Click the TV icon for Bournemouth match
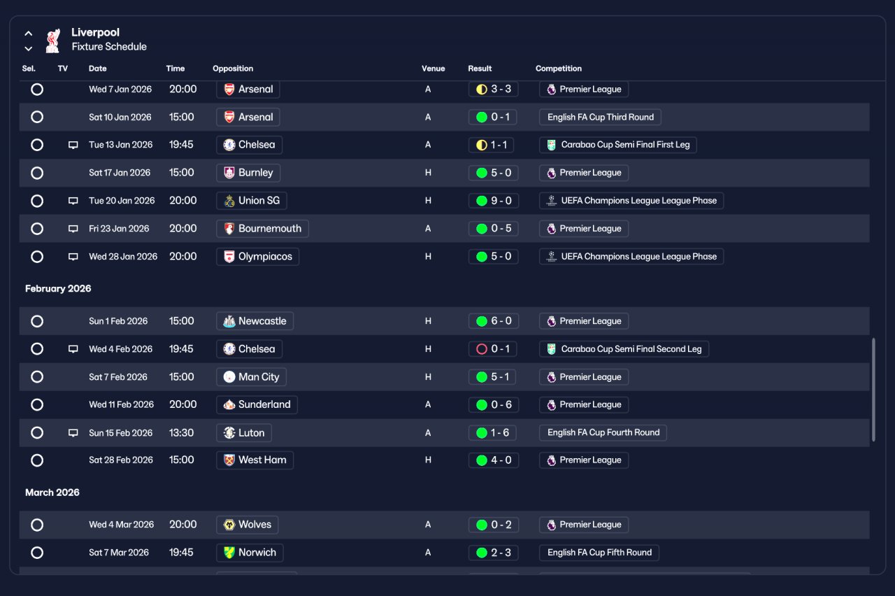 [73, 229]
